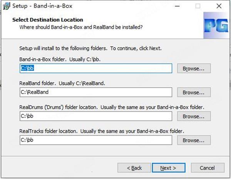Close the Setup window with X
This screenshot has width=231, height=179.
tap(219, 6)
